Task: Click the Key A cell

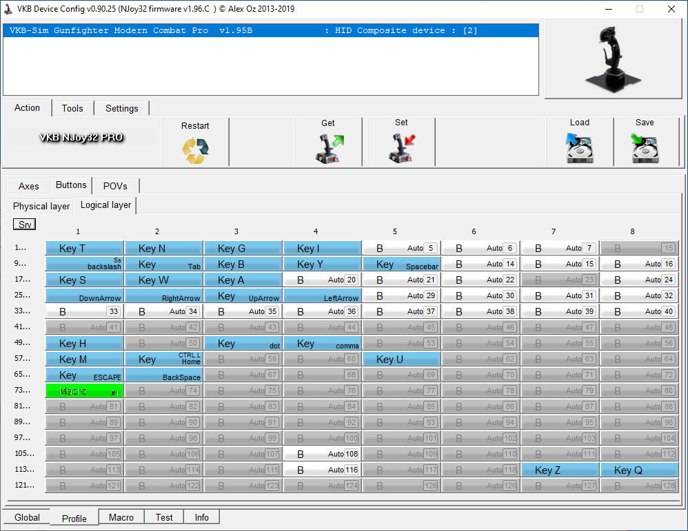Action: (243, 280)
